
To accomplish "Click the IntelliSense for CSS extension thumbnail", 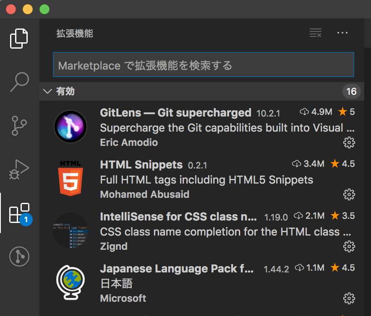I will click(x=71, y=231).
